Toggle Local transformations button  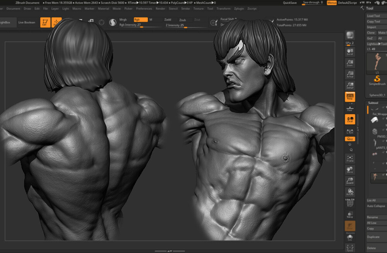(350, 119)
